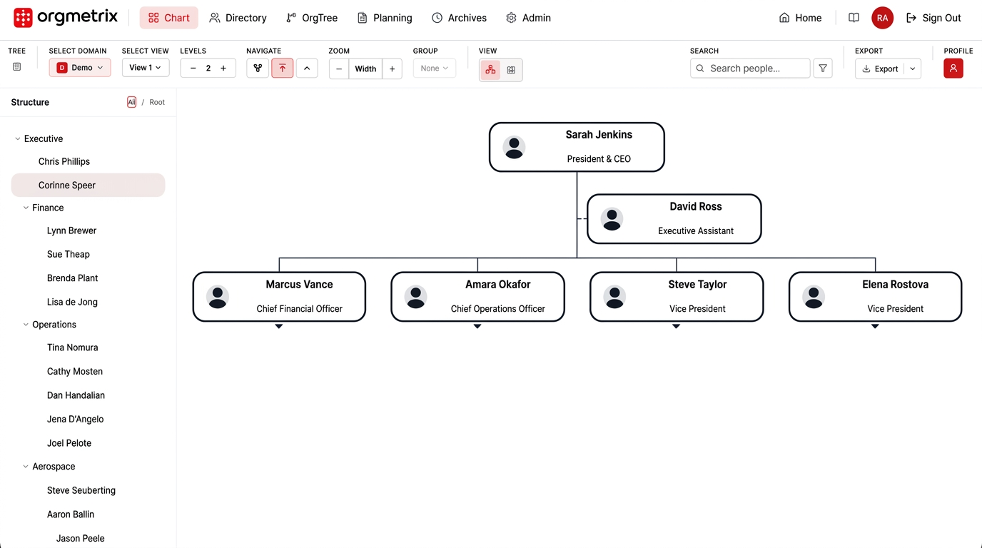The height and width of the screenshot is (548, 982).
Task: Open the Demo domain dropdown
Action: click(80, 68)
